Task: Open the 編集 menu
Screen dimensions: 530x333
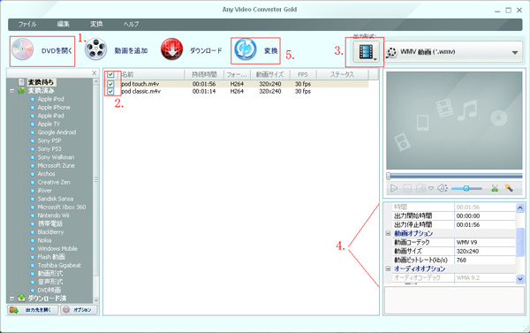Action: 64,25
